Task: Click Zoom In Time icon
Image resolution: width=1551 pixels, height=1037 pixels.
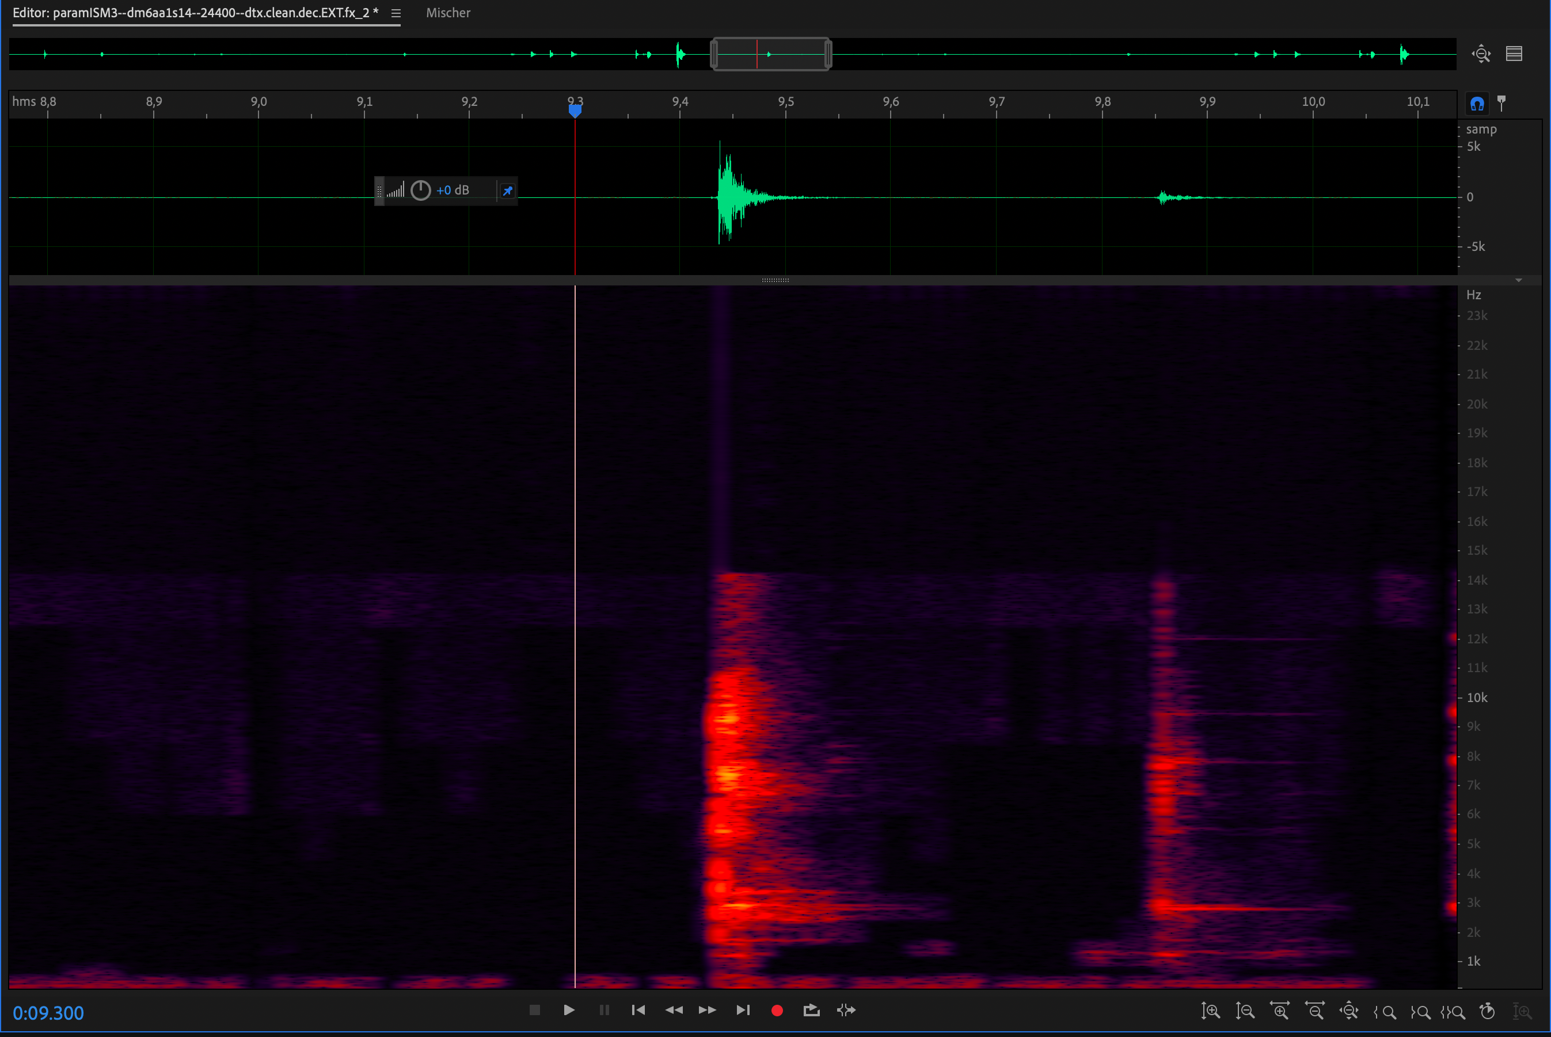Action: click(1280, 1011)
